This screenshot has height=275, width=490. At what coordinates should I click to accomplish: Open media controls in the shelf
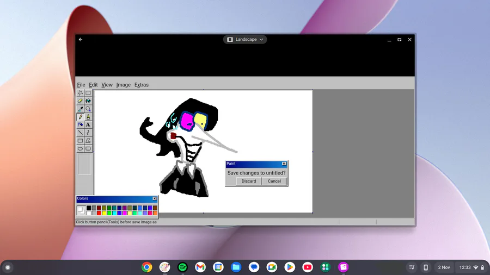pyautogui.click(x=412, y=267)
